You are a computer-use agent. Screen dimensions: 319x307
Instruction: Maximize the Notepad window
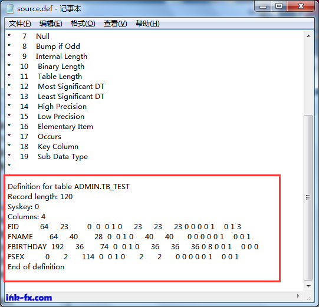tap(279, 6)
